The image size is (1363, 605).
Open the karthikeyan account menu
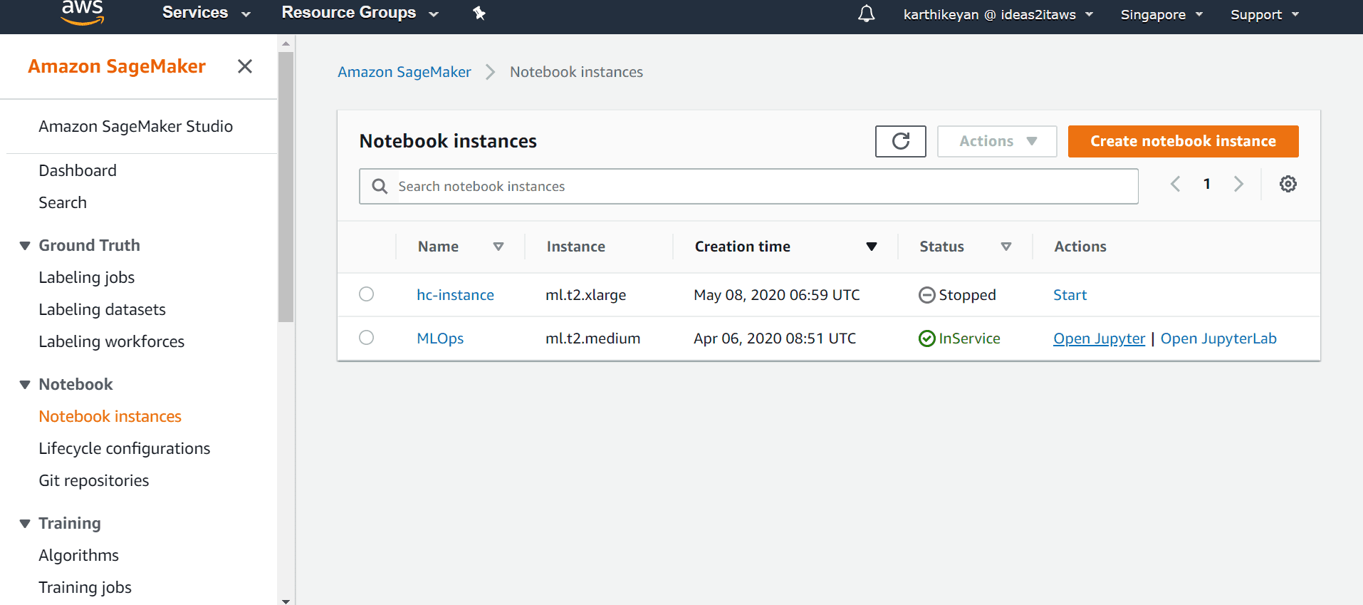tap(998, 14)
